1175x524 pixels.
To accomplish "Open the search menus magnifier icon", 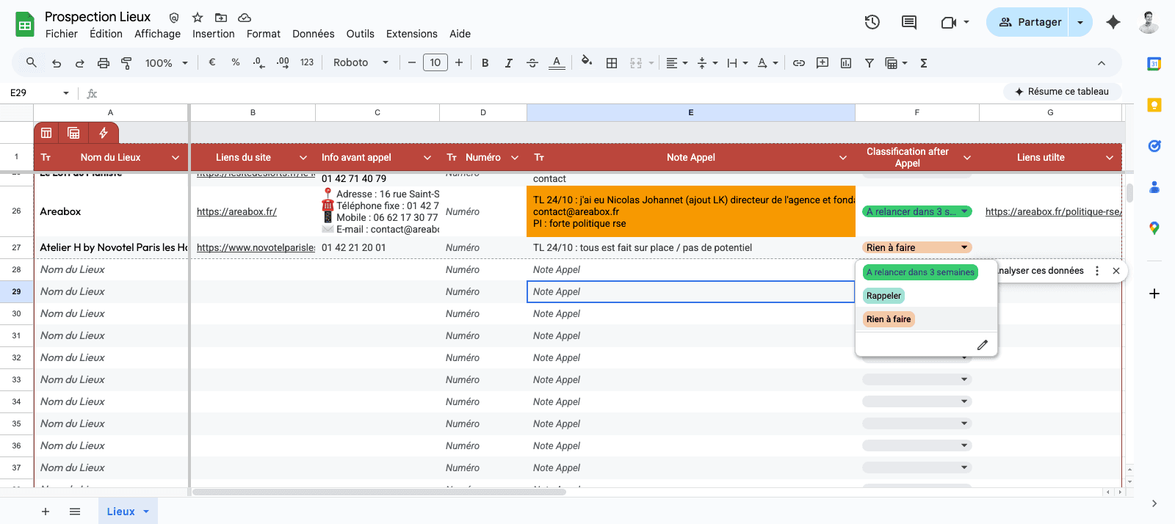I will tap(31, 63).
